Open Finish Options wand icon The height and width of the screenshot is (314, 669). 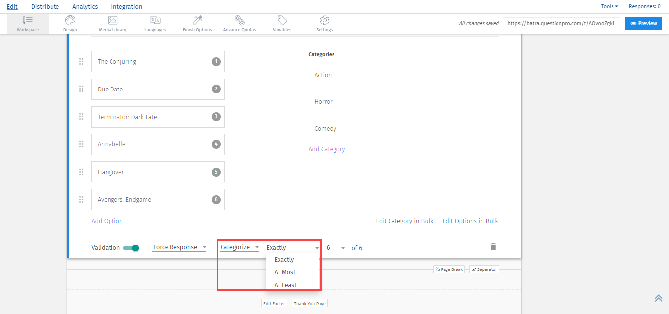point(197,23)
